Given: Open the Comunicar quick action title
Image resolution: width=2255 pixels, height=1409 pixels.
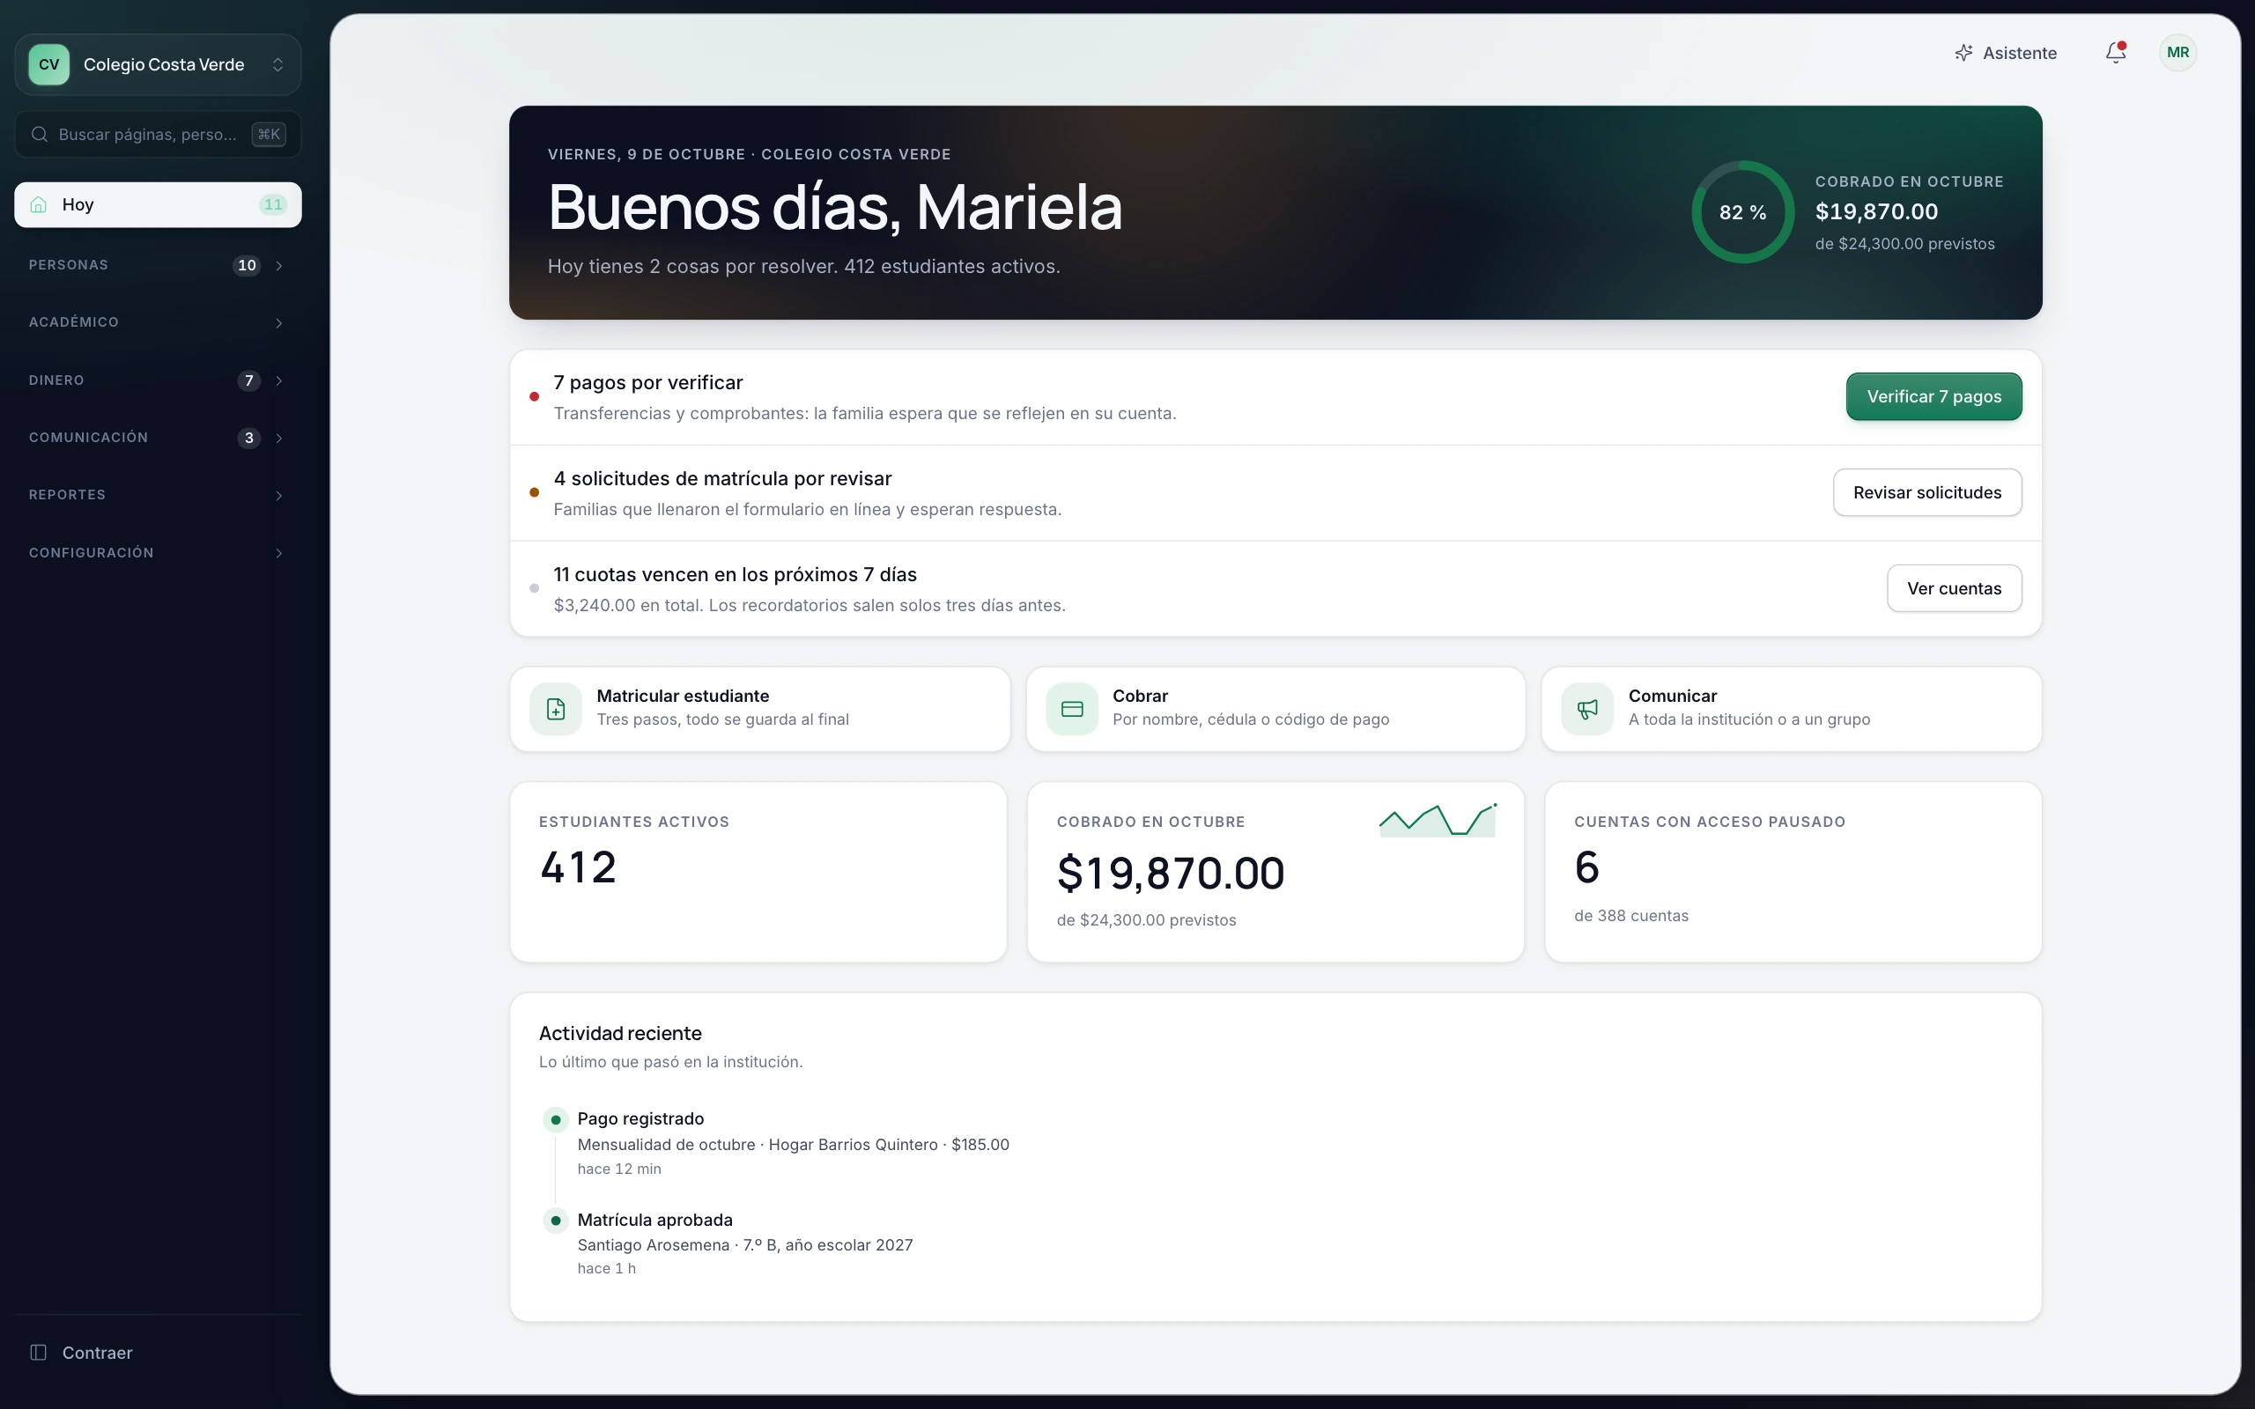Looking at the screenshot, I should [x=1673, y=696].
